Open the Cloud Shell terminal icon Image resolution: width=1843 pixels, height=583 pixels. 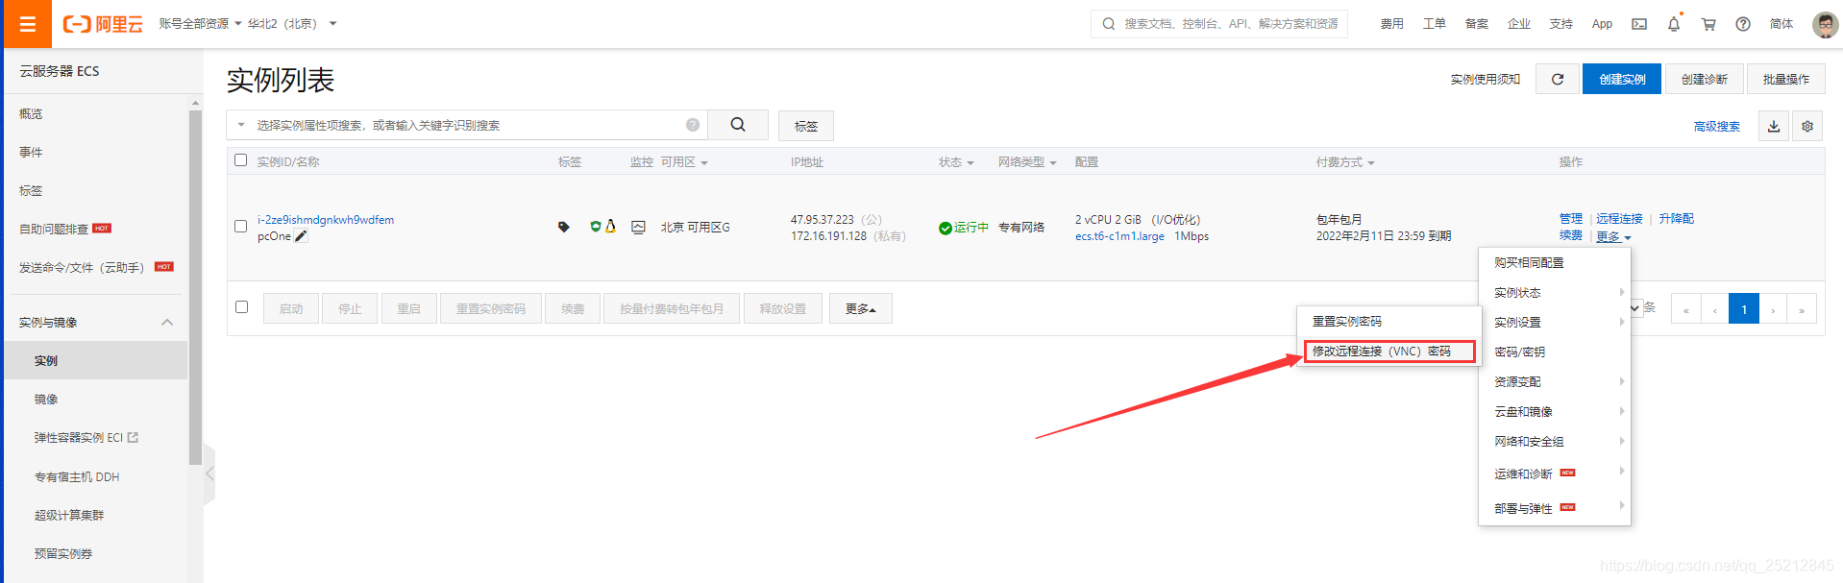(1639, 24)
